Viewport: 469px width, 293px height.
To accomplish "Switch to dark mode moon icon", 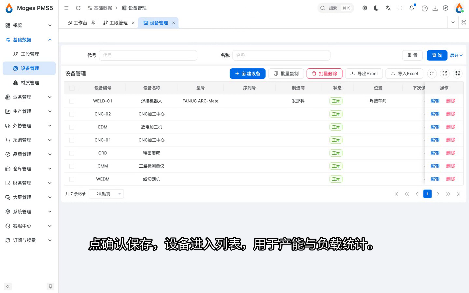I will click(x=376, y=8).
